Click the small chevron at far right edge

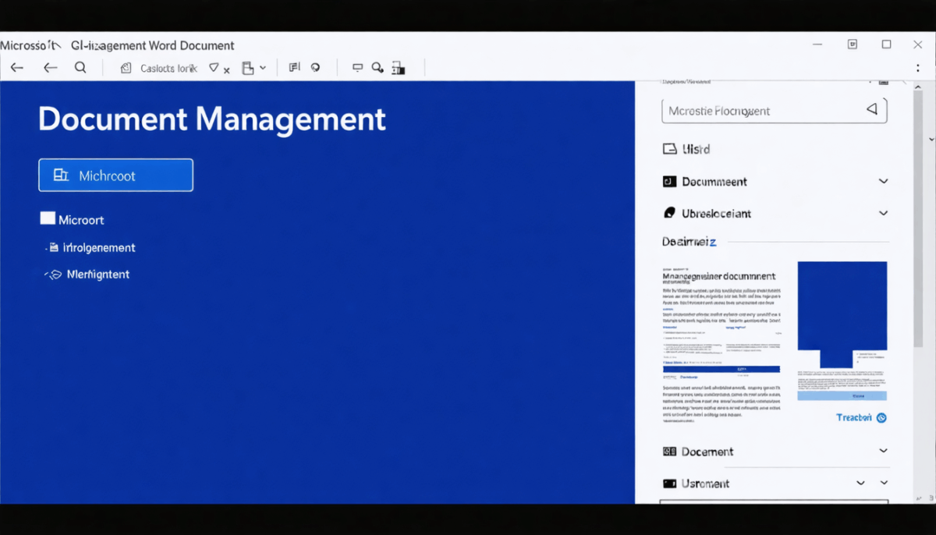pyautogui.click(x=931, y=140)
